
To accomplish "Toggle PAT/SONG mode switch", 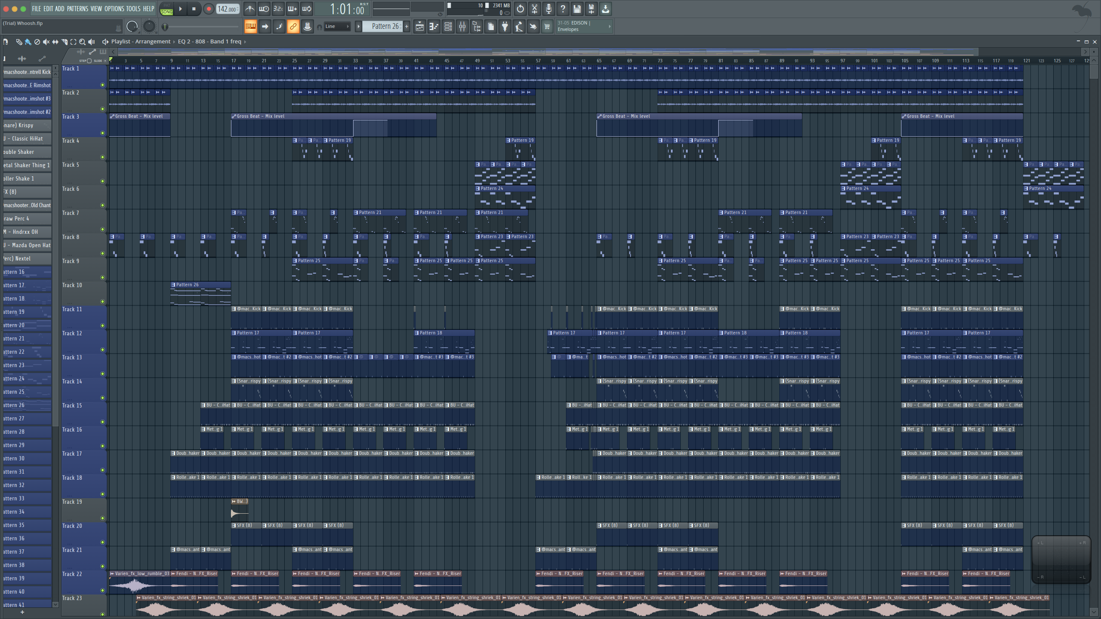I will (166, 9).
